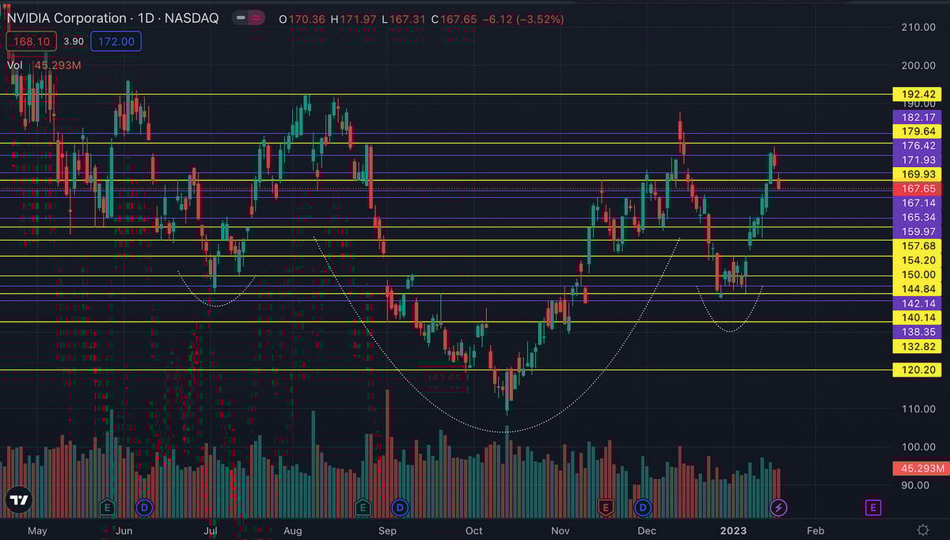Select the 179.64 yellow price level label
Image resolution: width=950 pixels, height=540 pixels.
click(918, 131)
